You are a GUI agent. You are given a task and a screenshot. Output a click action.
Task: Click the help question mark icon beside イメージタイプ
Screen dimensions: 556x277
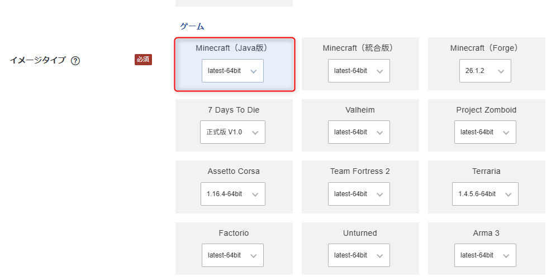point(75,61)
